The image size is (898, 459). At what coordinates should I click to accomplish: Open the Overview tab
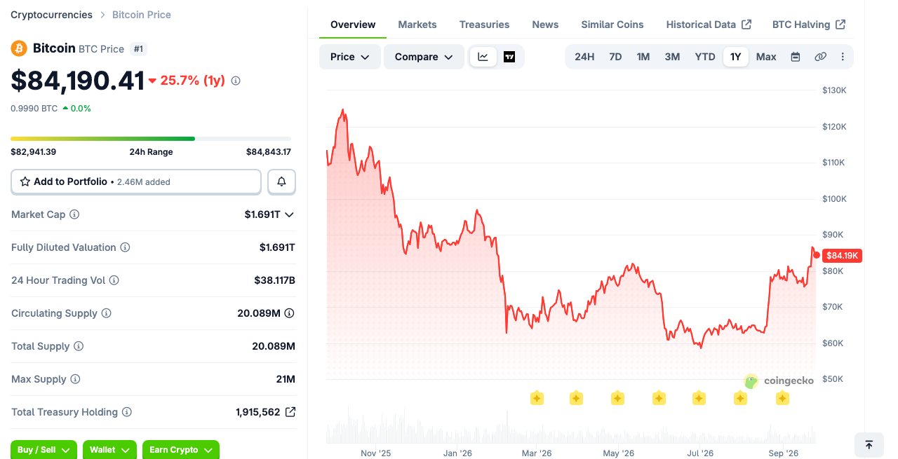click(353, 25)
